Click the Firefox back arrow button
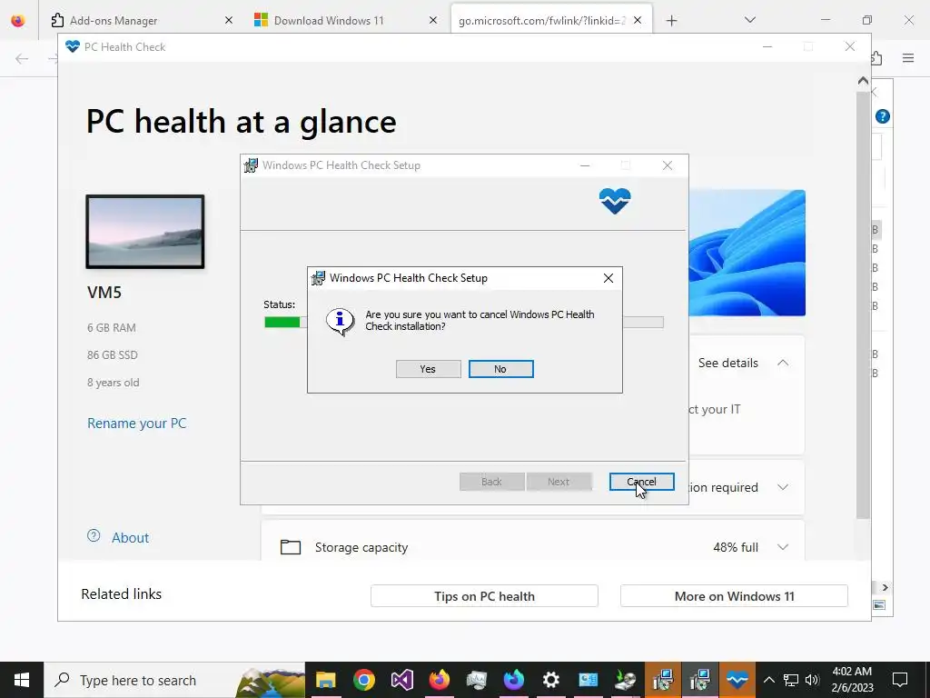The width and height of the screenshot is (930, 698). point(22,58)
